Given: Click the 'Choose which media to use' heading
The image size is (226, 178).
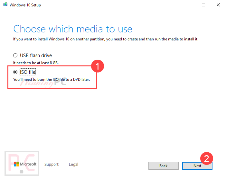Looking at the screenshot, I should 73,29.
